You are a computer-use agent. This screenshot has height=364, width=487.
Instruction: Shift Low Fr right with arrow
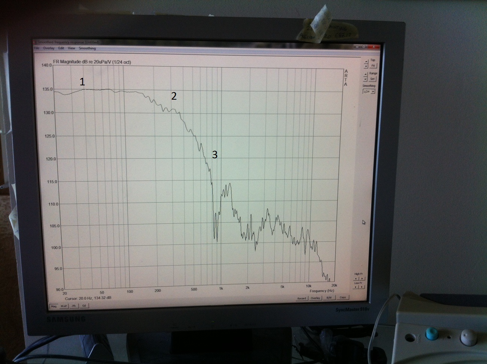point(361,287)
